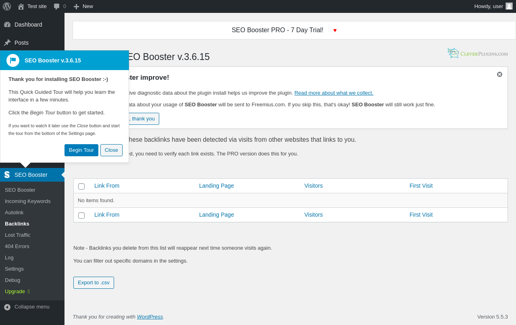Select all rows via header checkbox
This screenshot has height=325, width=516.
point(81,186)
